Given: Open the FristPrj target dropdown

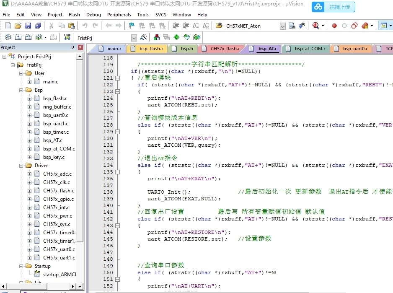Looking at the screenshot, I should pos(134,38).
